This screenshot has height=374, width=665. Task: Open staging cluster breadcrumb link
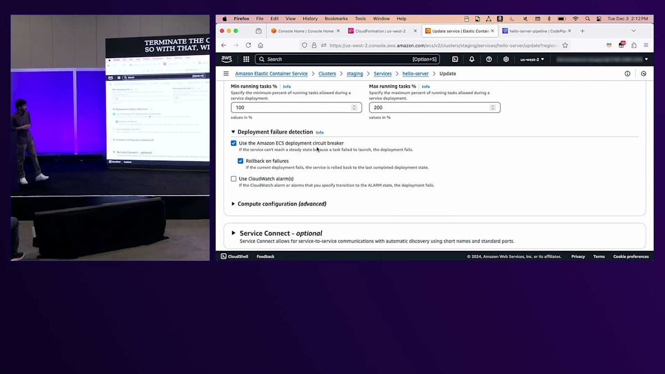tap(355, 74)
